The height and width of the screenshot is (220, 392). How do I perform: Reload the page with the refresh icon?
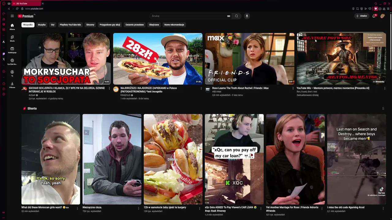17,9
